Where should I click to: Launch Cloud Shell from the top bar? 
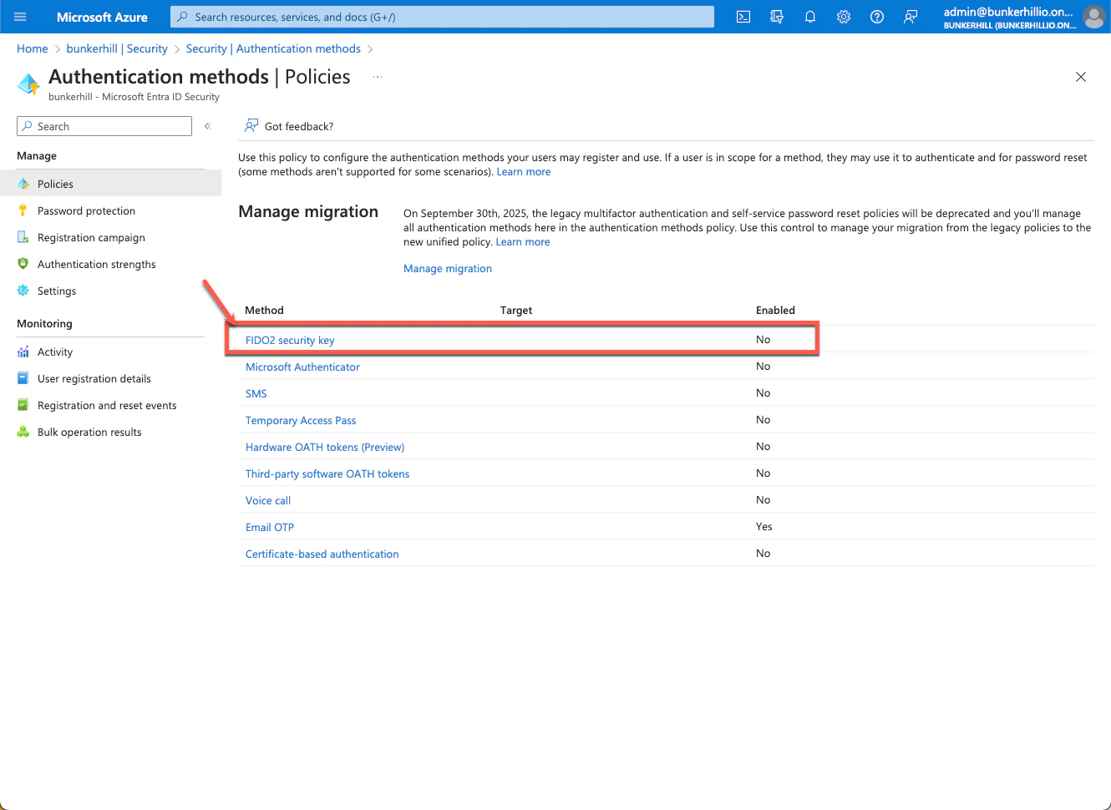click(743, 17)
